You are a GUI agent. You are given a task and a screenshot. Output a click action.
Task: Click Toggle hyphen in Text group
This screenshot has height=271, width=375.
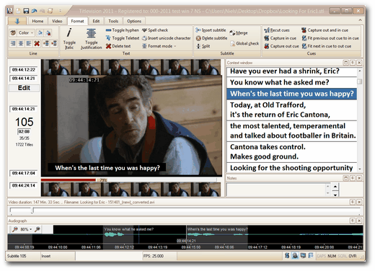point(123,30)
